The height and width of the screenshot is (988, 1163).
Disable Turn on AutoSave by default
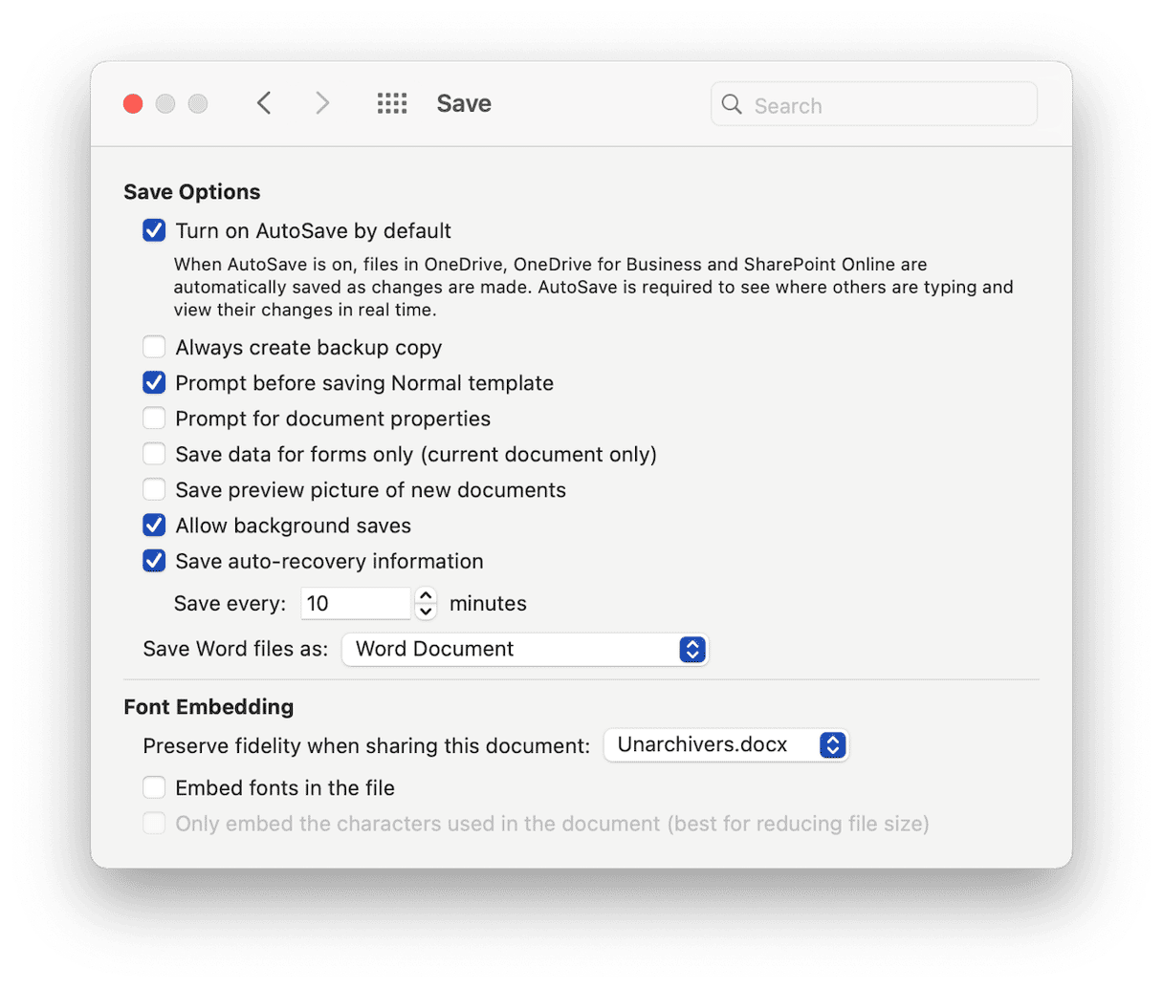pyautogui.click(x=154, y=230)
